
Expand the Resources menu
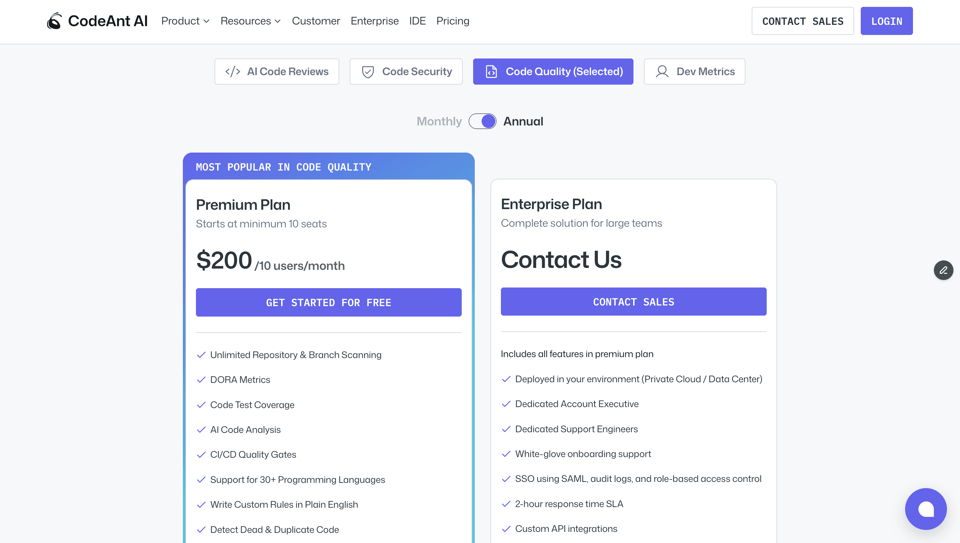[250, 21]
